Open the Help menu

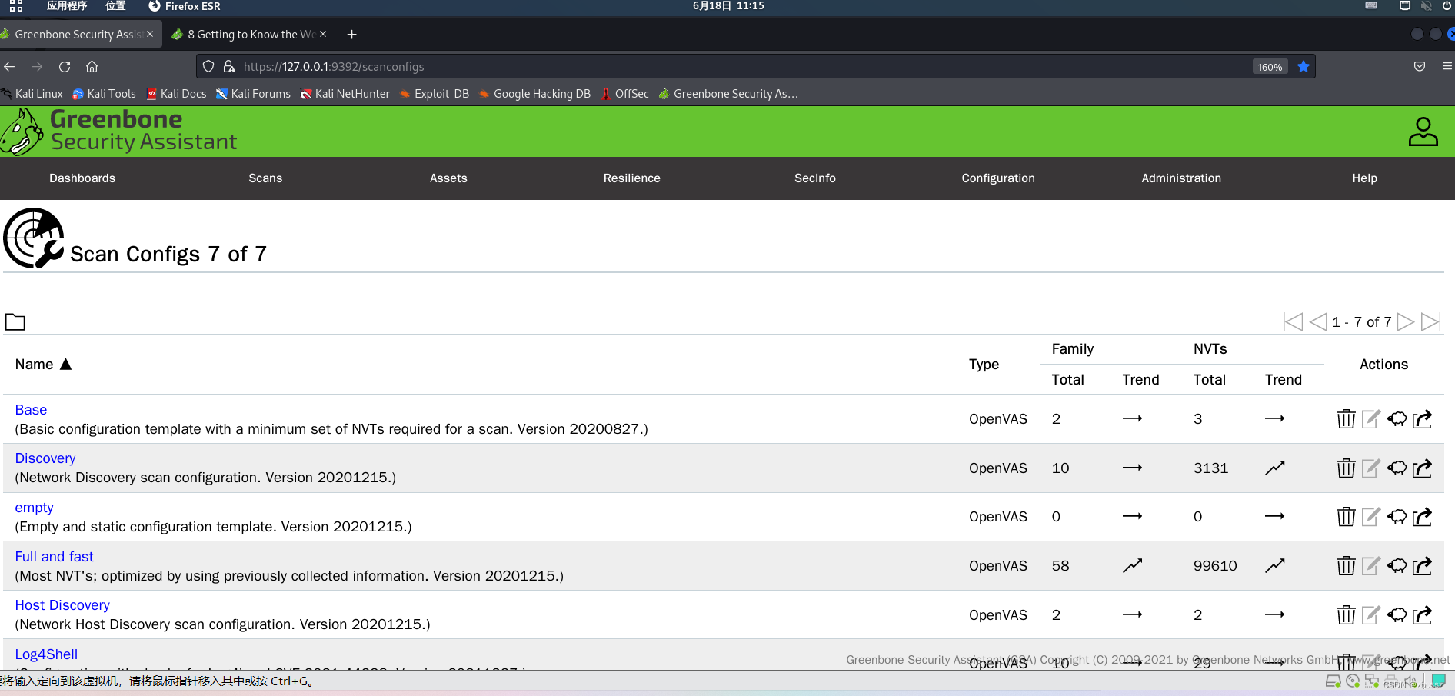[1365, 178]
